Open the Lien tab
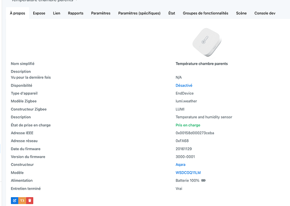This screenshot has height=206, width=290. click(x=56, y=13)
